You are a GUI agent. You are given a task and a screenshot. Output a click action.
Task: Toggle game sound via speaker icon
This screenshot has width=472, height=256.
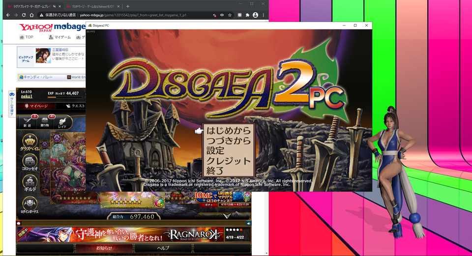click(248, 223)
